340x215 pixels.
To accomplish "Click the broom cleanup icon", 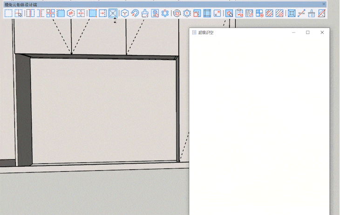I will pos(312,13).
